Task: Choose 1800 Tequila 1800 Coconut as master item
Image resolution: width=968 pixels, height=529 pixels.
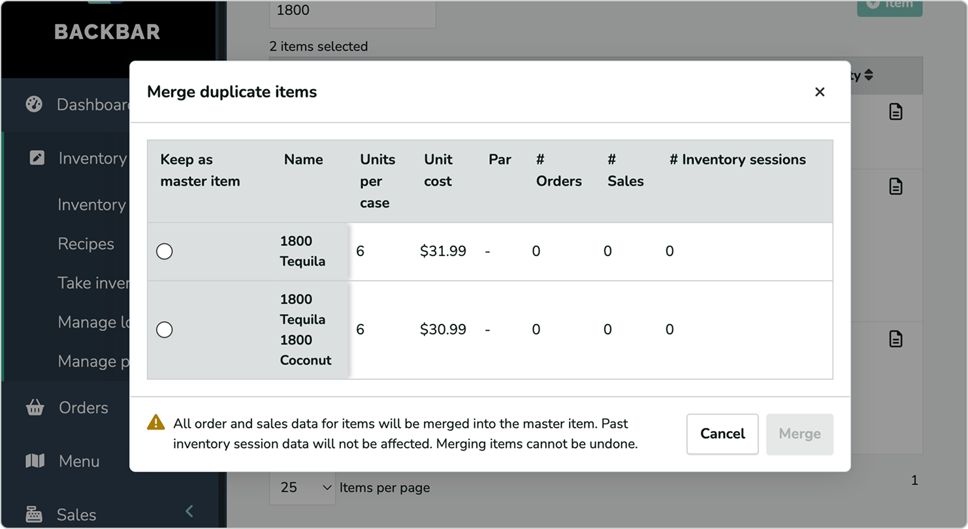Action: click(164, 330)
